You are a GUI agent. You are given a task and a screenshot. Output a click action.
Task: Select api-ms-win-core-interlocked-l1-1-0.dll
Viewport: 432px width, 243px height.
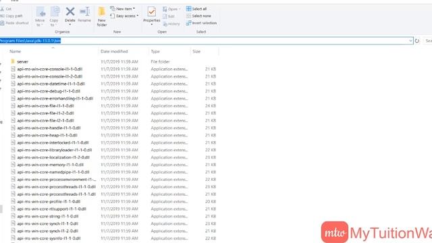[x=53, y=142]
